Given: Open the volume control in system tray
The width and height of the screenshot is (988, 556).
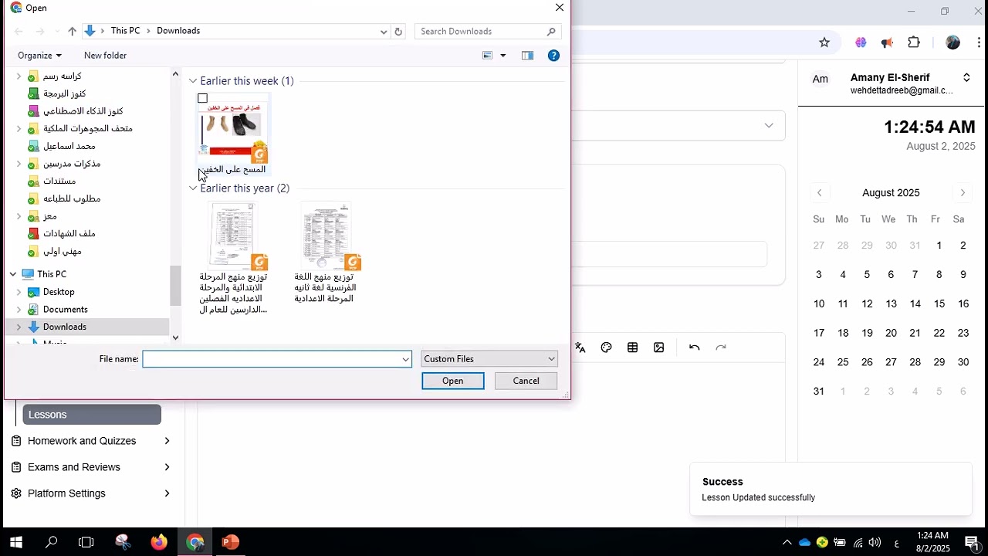Looking at the screenshot, I should 875,542.
